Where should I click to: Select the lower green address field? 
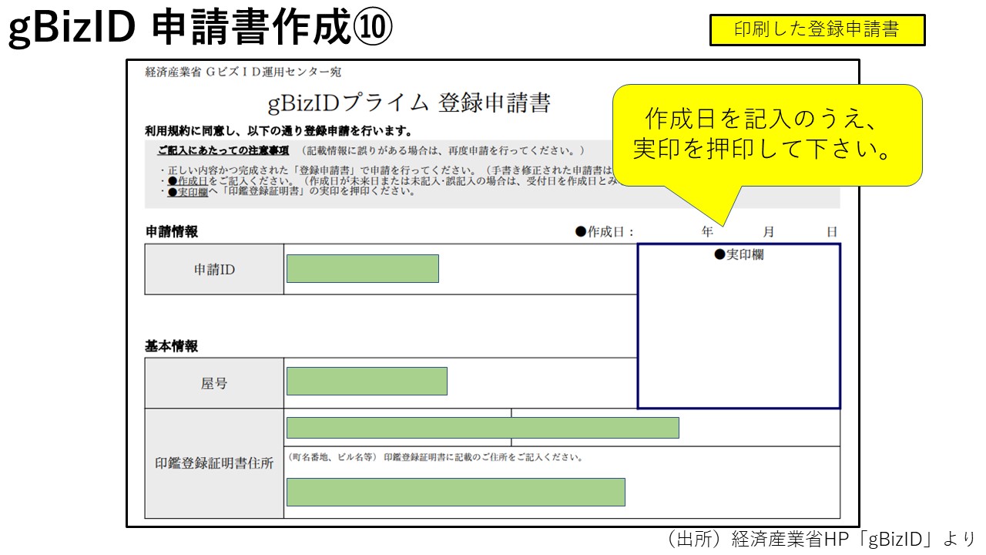click(455, 492)
